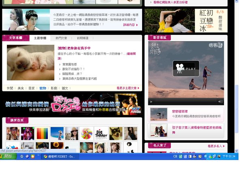The height and width of the screenshot is (182, 243).
Task: Select the concert video thumbnail in the list
Action: tap(159, 130)
